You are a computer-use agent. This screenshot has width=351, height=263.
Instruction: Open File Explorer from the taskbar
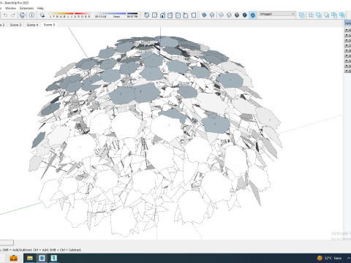click(x=30, y=258)
